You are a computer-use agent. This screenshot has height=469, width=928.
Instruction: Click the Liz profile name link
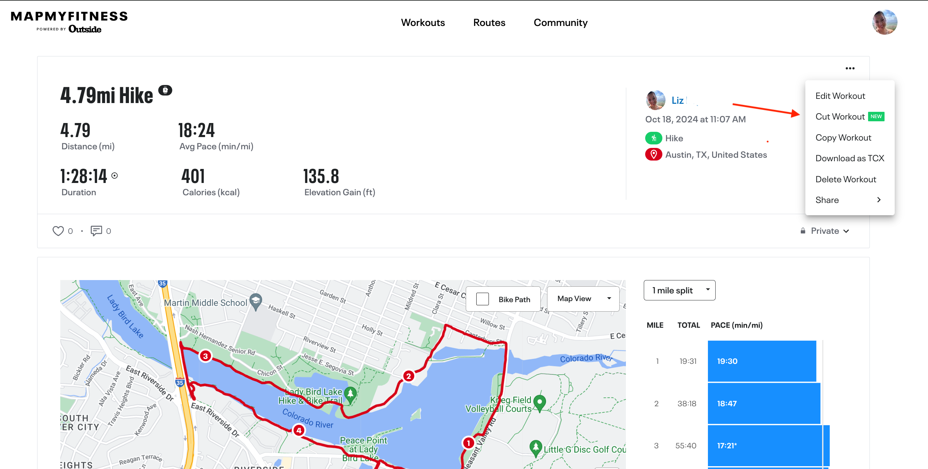point(677,100)
